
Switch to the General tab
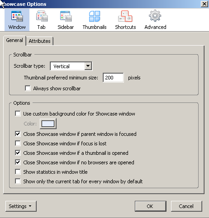pyautogui.click(x=14, y=40)
